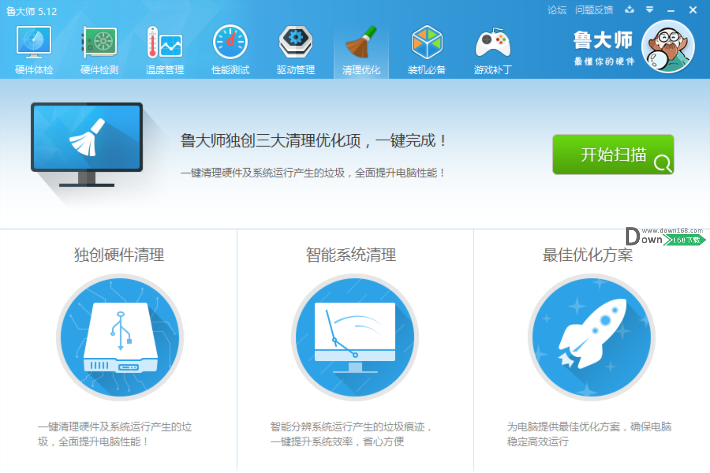710x473 pixels.
Task: Click the 智能系统清理 heading
Action: pos(351,255)
